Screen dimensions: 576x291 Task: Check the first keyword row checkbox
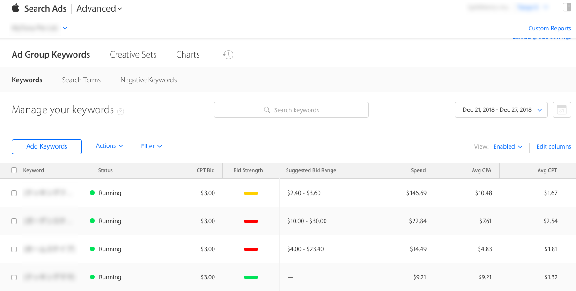tap(14, 193)
